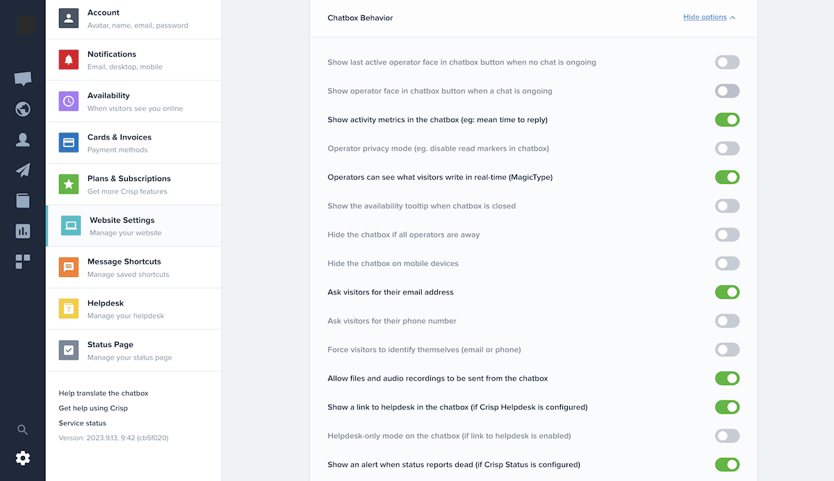Open the plugins grid icon
This screenshot has height=481, width=834.
[23, 262]
